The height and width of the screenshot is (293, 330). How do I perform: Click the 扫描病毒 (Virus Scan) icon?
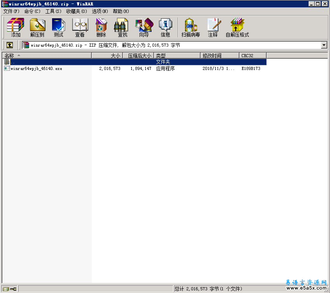[191, 27]
